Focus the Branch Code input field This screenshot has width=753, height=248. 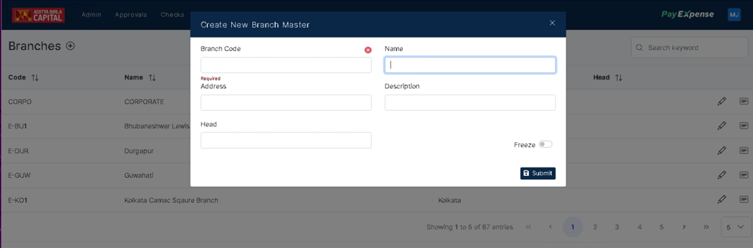pyautogui.click(x=285, y=65)
